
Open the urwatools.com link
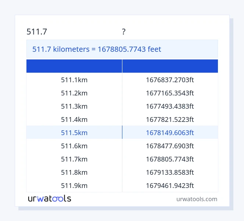tap(197, 199)
